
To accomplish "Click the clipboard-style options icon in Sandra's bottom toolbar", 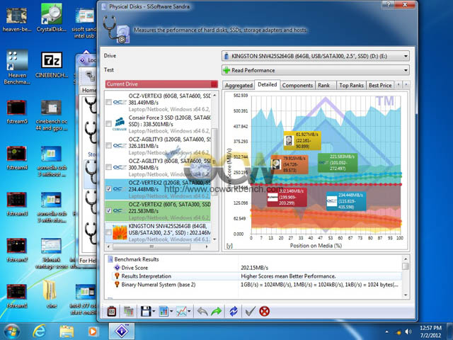I will 112,312.
